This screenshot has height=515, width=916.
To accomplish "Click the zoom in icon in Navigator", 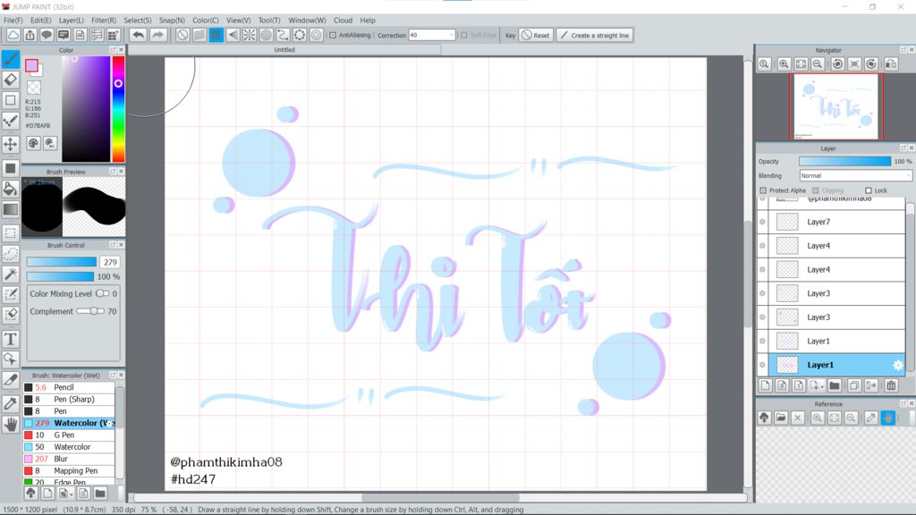I will (784, 64).
